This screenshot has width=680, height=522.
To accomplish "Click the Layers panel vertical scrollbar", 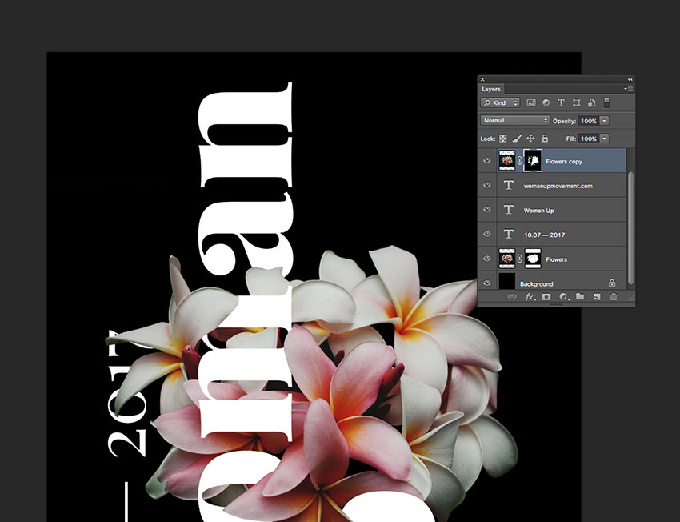I will point(630,228).
